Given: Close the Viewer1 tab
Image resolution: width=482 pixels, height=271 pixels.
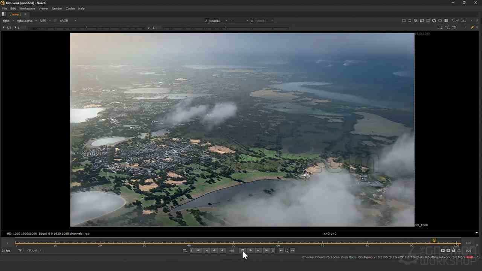Looking at the screenshot, I should [x=25, y=14].
